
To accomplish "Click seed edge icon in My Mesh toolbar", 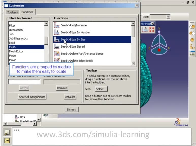I will coord(145,30).
